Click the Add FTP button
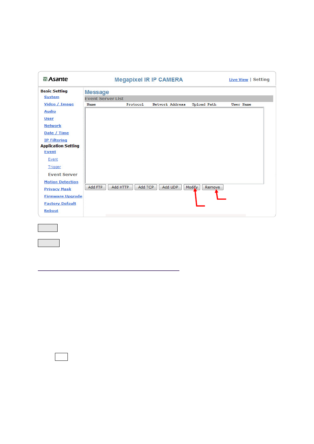The width and height of the screenshot is (314, 444). pos(95,187)
